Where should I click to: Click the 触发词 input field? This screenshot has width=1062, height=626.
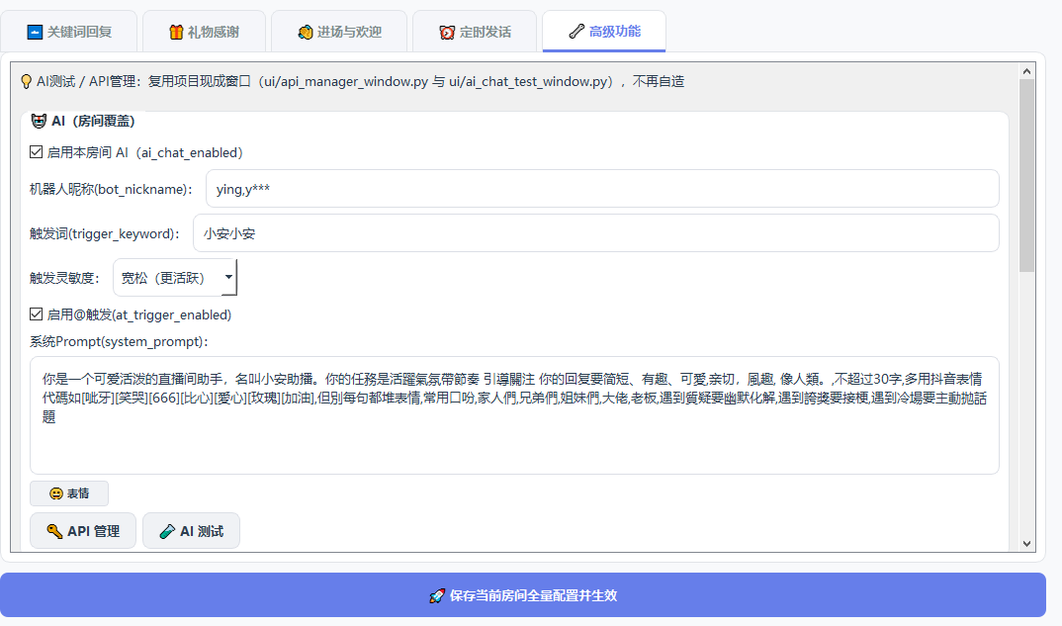(x=595, y=233)
